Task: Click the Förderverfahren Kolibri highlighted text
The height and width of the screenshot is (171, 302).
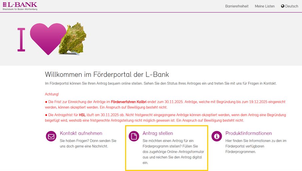Action: (x=129, y=102)
